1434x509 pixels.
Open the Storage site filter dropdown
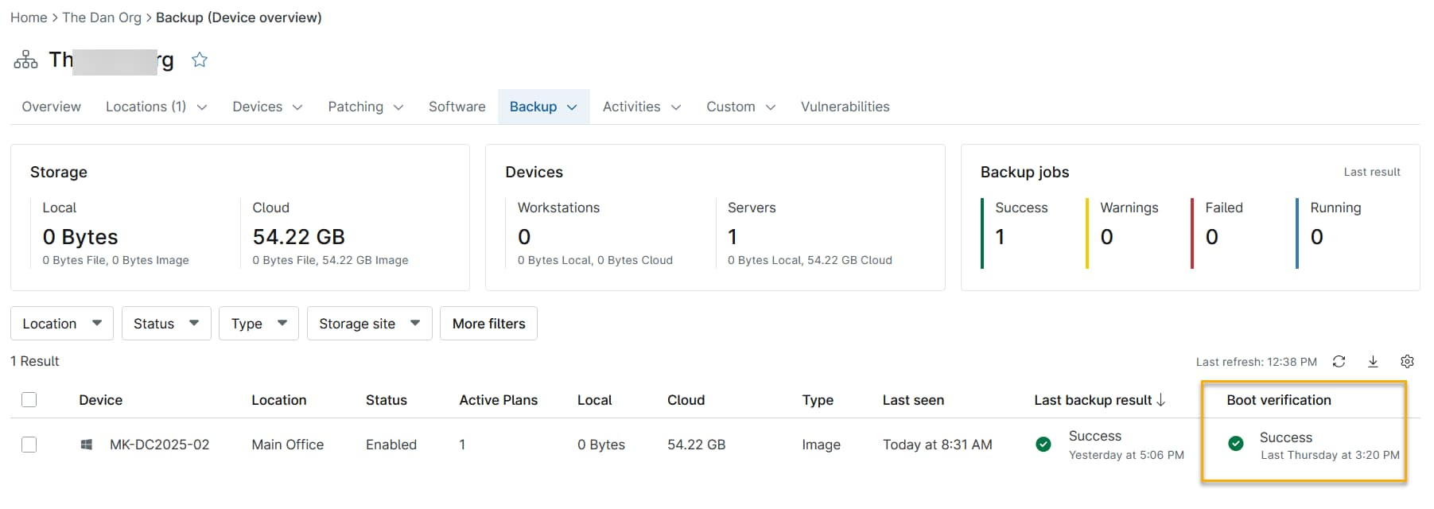(x=369, y=324)
